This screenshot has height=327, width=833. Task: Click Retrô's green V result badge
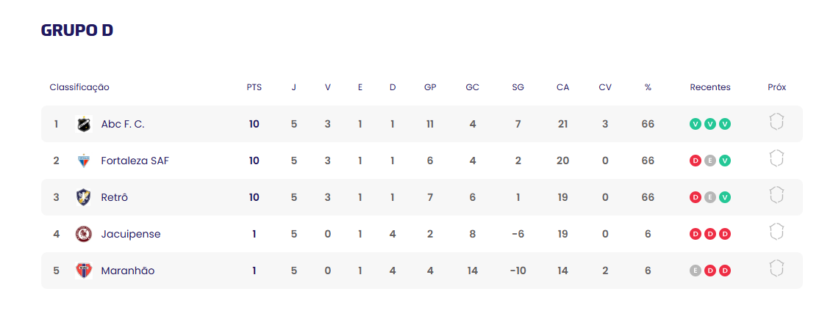pos(725,197)
